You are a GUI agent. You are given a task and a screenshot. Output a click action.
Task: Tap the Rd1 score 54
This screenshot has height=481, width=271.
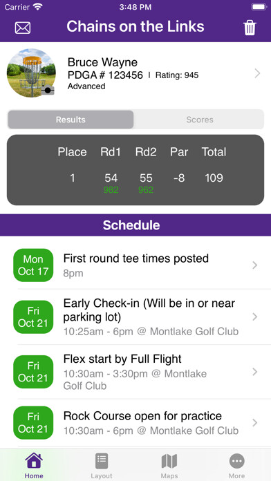[x=111, y=178]
